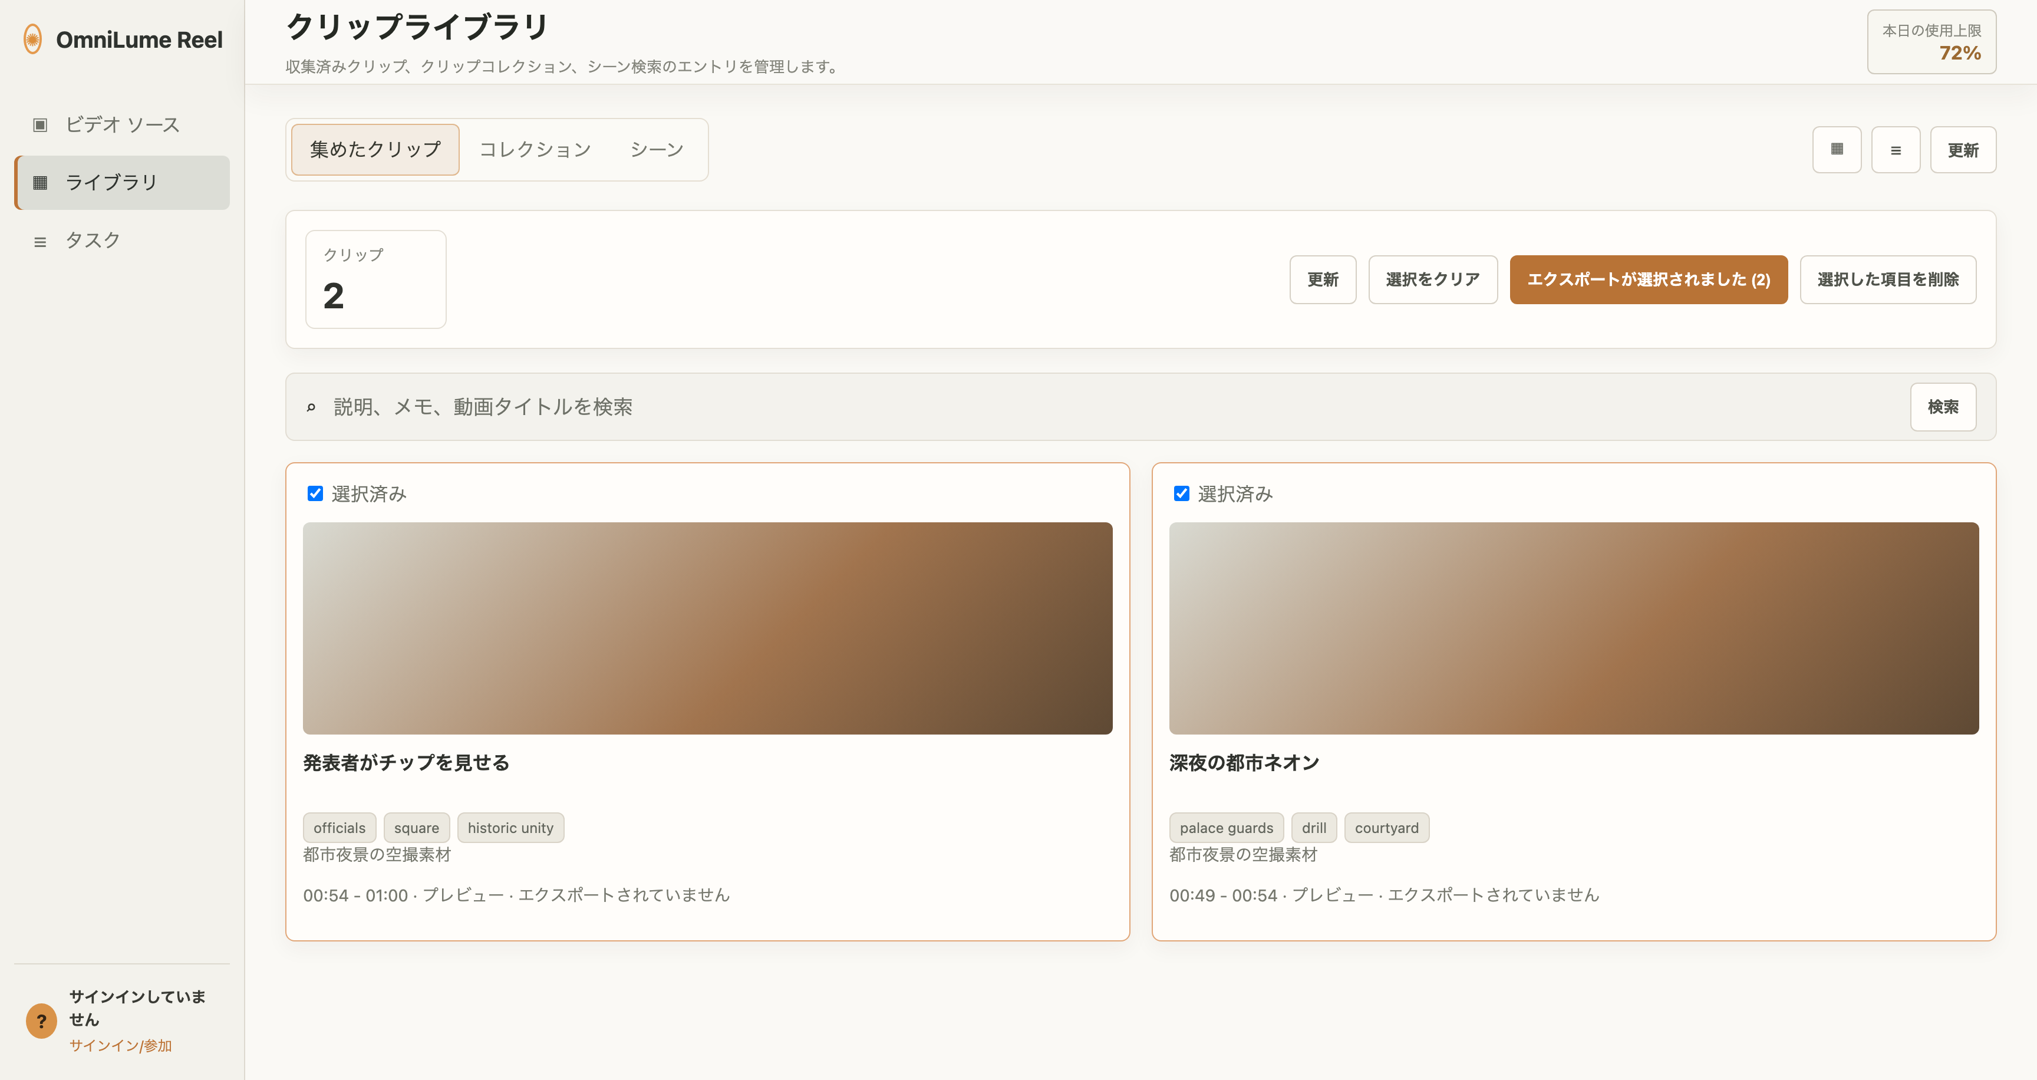Click the ライブラリ sidebar icon
The width and height of the screenshot is (2037, 1080).
click(x=40, y=183)
